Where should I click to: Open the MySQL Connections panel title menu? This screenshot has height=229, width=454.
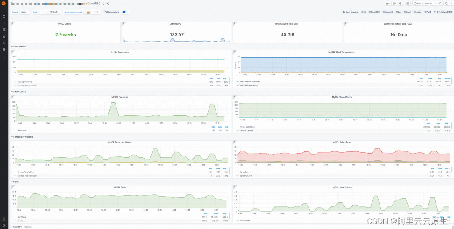(x=120, y=52)
